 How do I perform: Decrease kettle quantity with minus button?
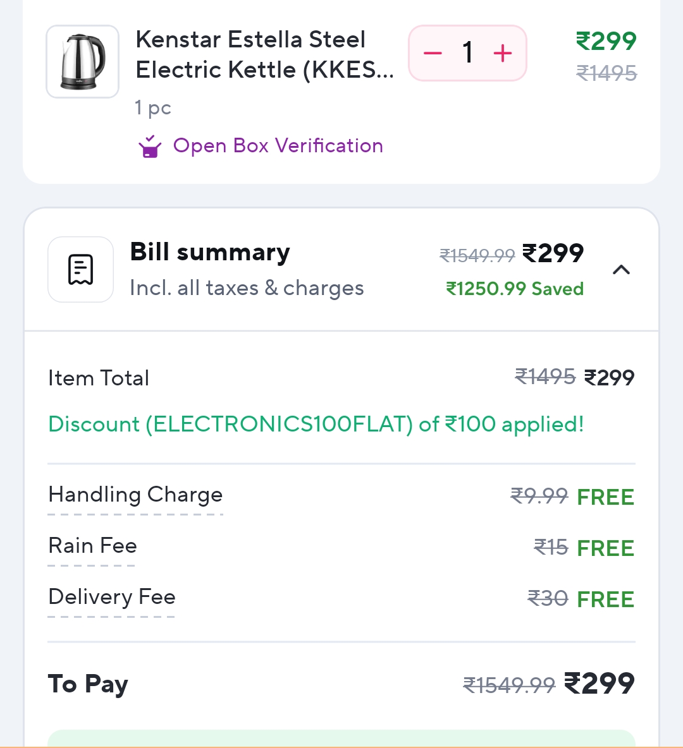[433, 53]
